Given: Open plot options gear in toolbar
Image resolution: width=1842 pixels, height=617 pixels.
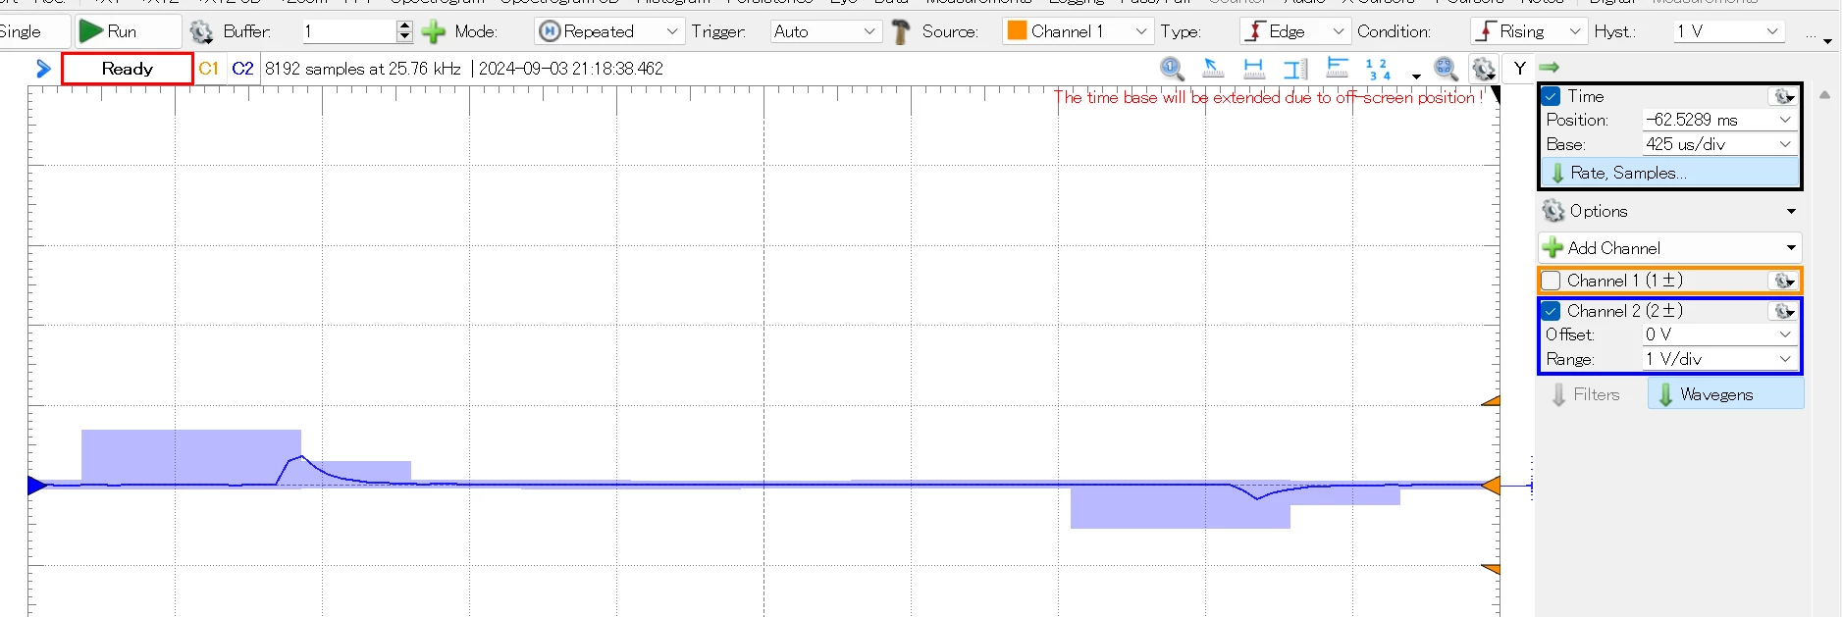Looking at the screenshot, I should [x=1484, y=69].
